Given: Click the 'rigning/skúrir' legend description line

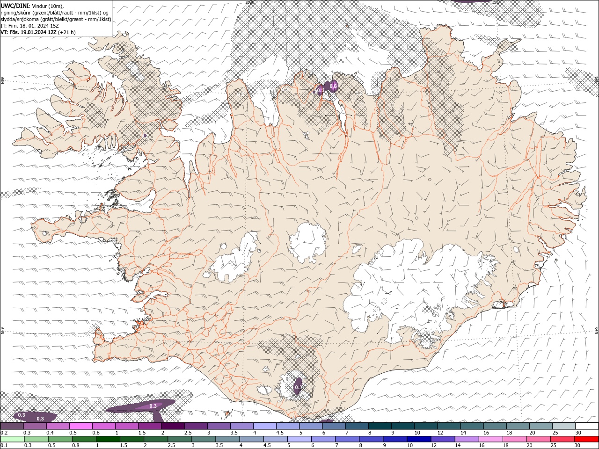Looking at the screenshot, I should tap(55, 13).
